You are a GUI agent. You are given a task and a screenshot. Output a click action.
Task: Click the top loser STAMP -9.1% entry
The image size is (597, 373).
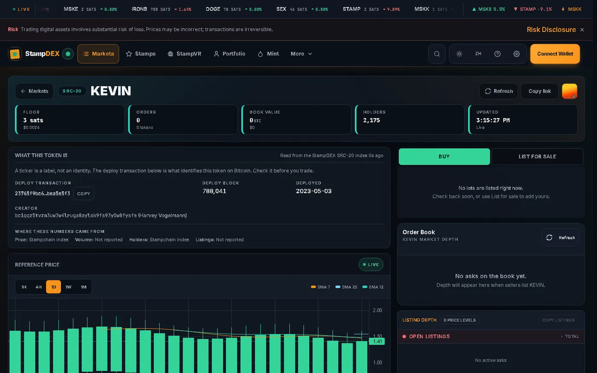(533, 9)
